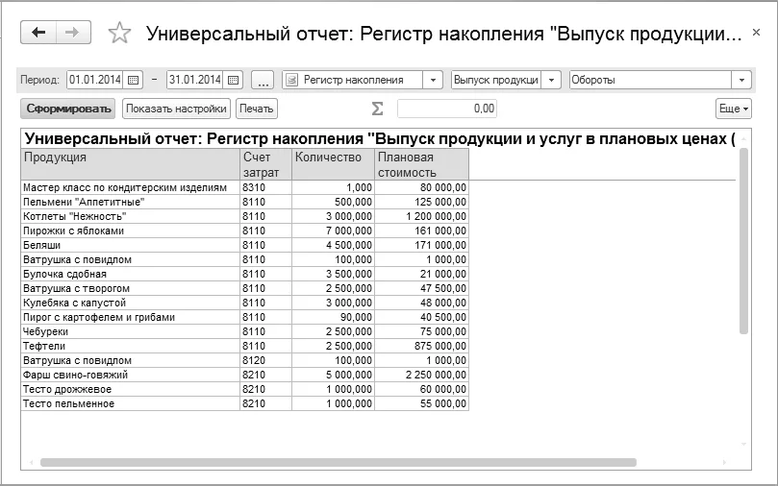Click account cell 8310
Image resolution: width=778 pixels, height=486 pixels.
pos(266,187)
